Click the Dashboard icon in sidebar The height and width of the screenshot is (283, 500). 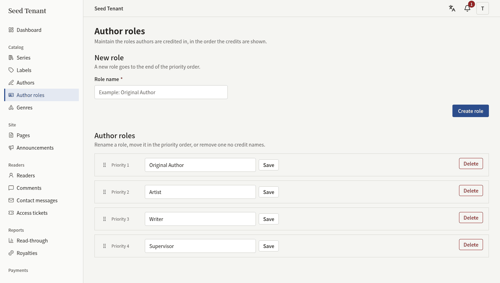pyautogui.click(x=11, y=30)
